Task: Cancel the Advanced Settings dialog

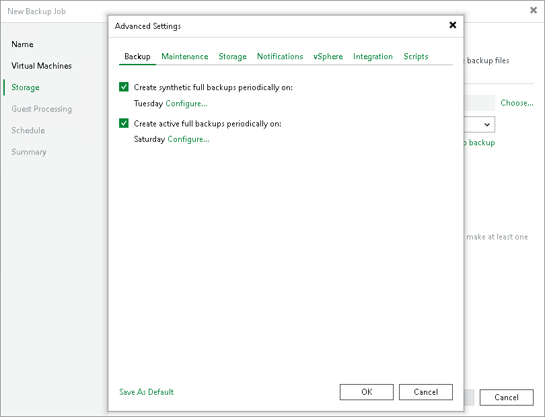Action: click(x=426, y=392)
